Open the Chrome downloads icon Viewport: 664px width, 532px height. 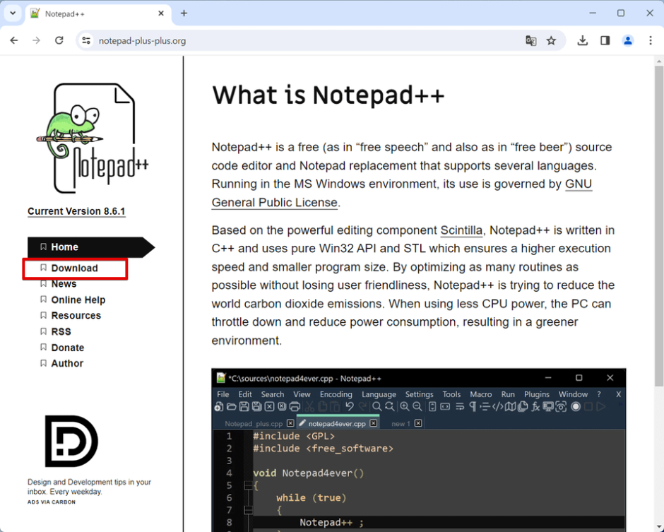point(583,41)
